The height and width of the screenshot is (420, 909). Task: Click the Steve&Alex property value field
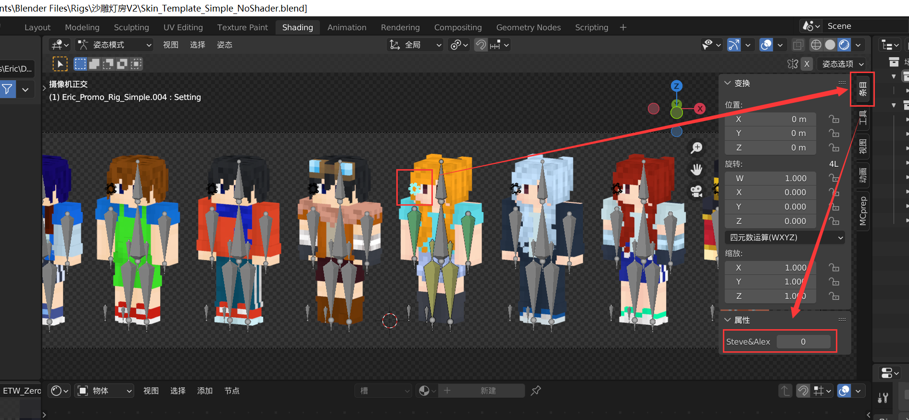pos(803,342)
